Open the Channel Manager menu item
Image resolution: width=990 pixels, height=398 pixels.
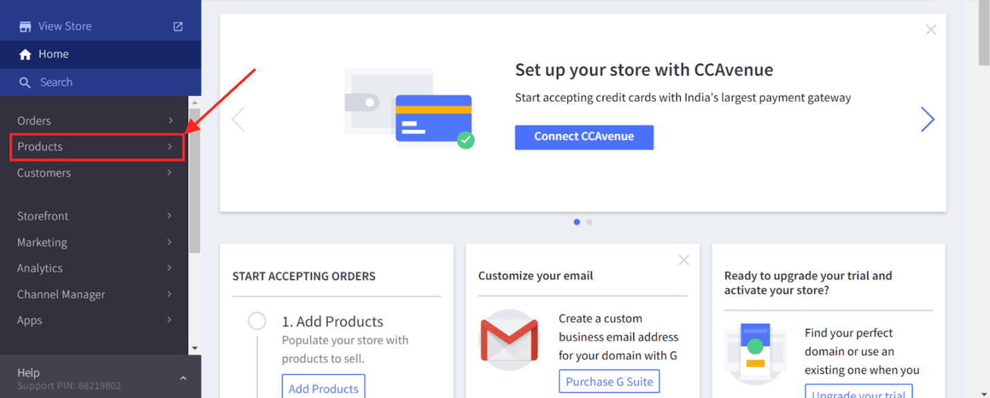pyautogui.click(x=94, y=294)
